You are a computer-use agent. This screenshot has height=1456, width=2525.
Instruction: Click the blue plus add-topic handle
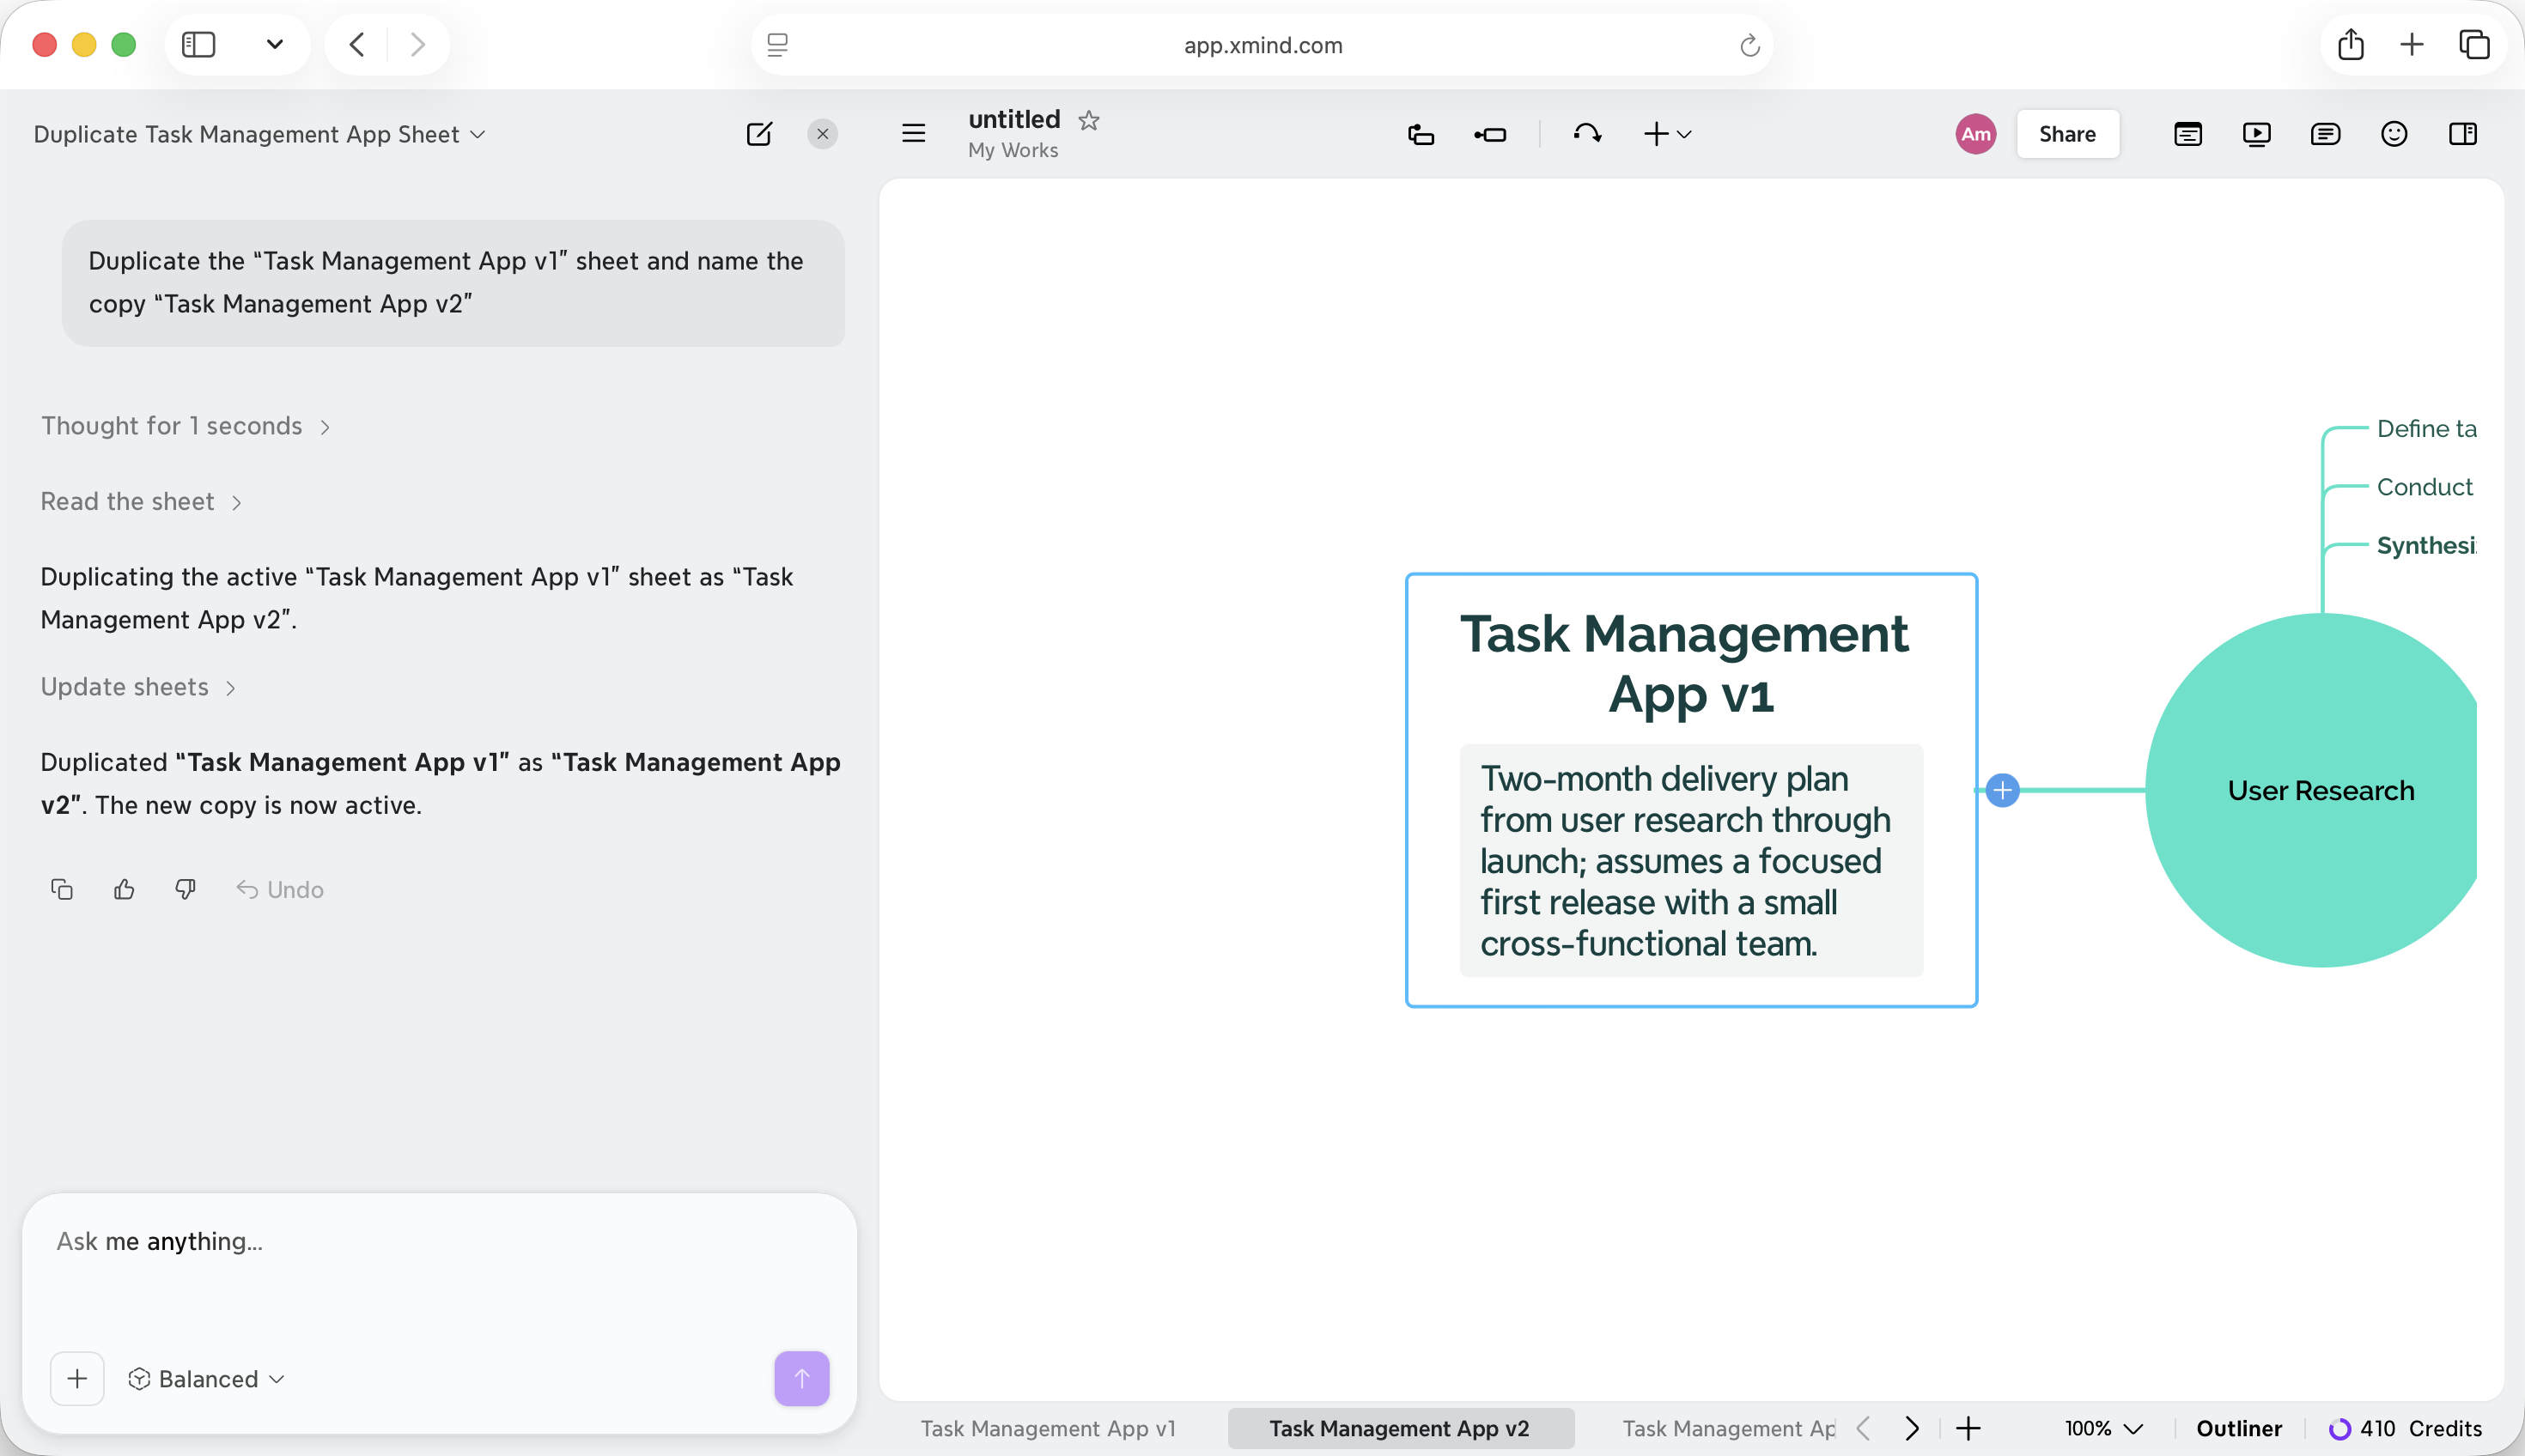pos(2002,790)
